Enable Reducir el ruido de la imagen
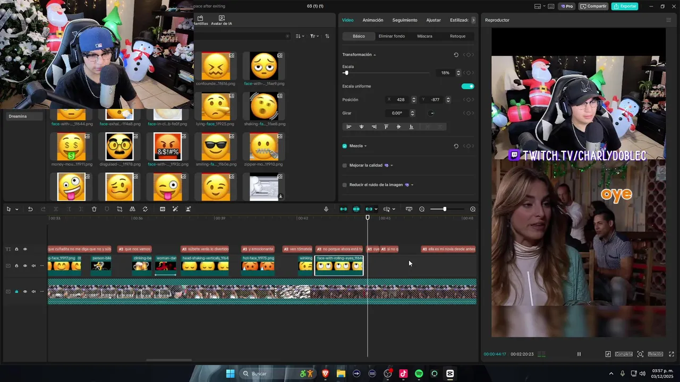 click(345, 185)
